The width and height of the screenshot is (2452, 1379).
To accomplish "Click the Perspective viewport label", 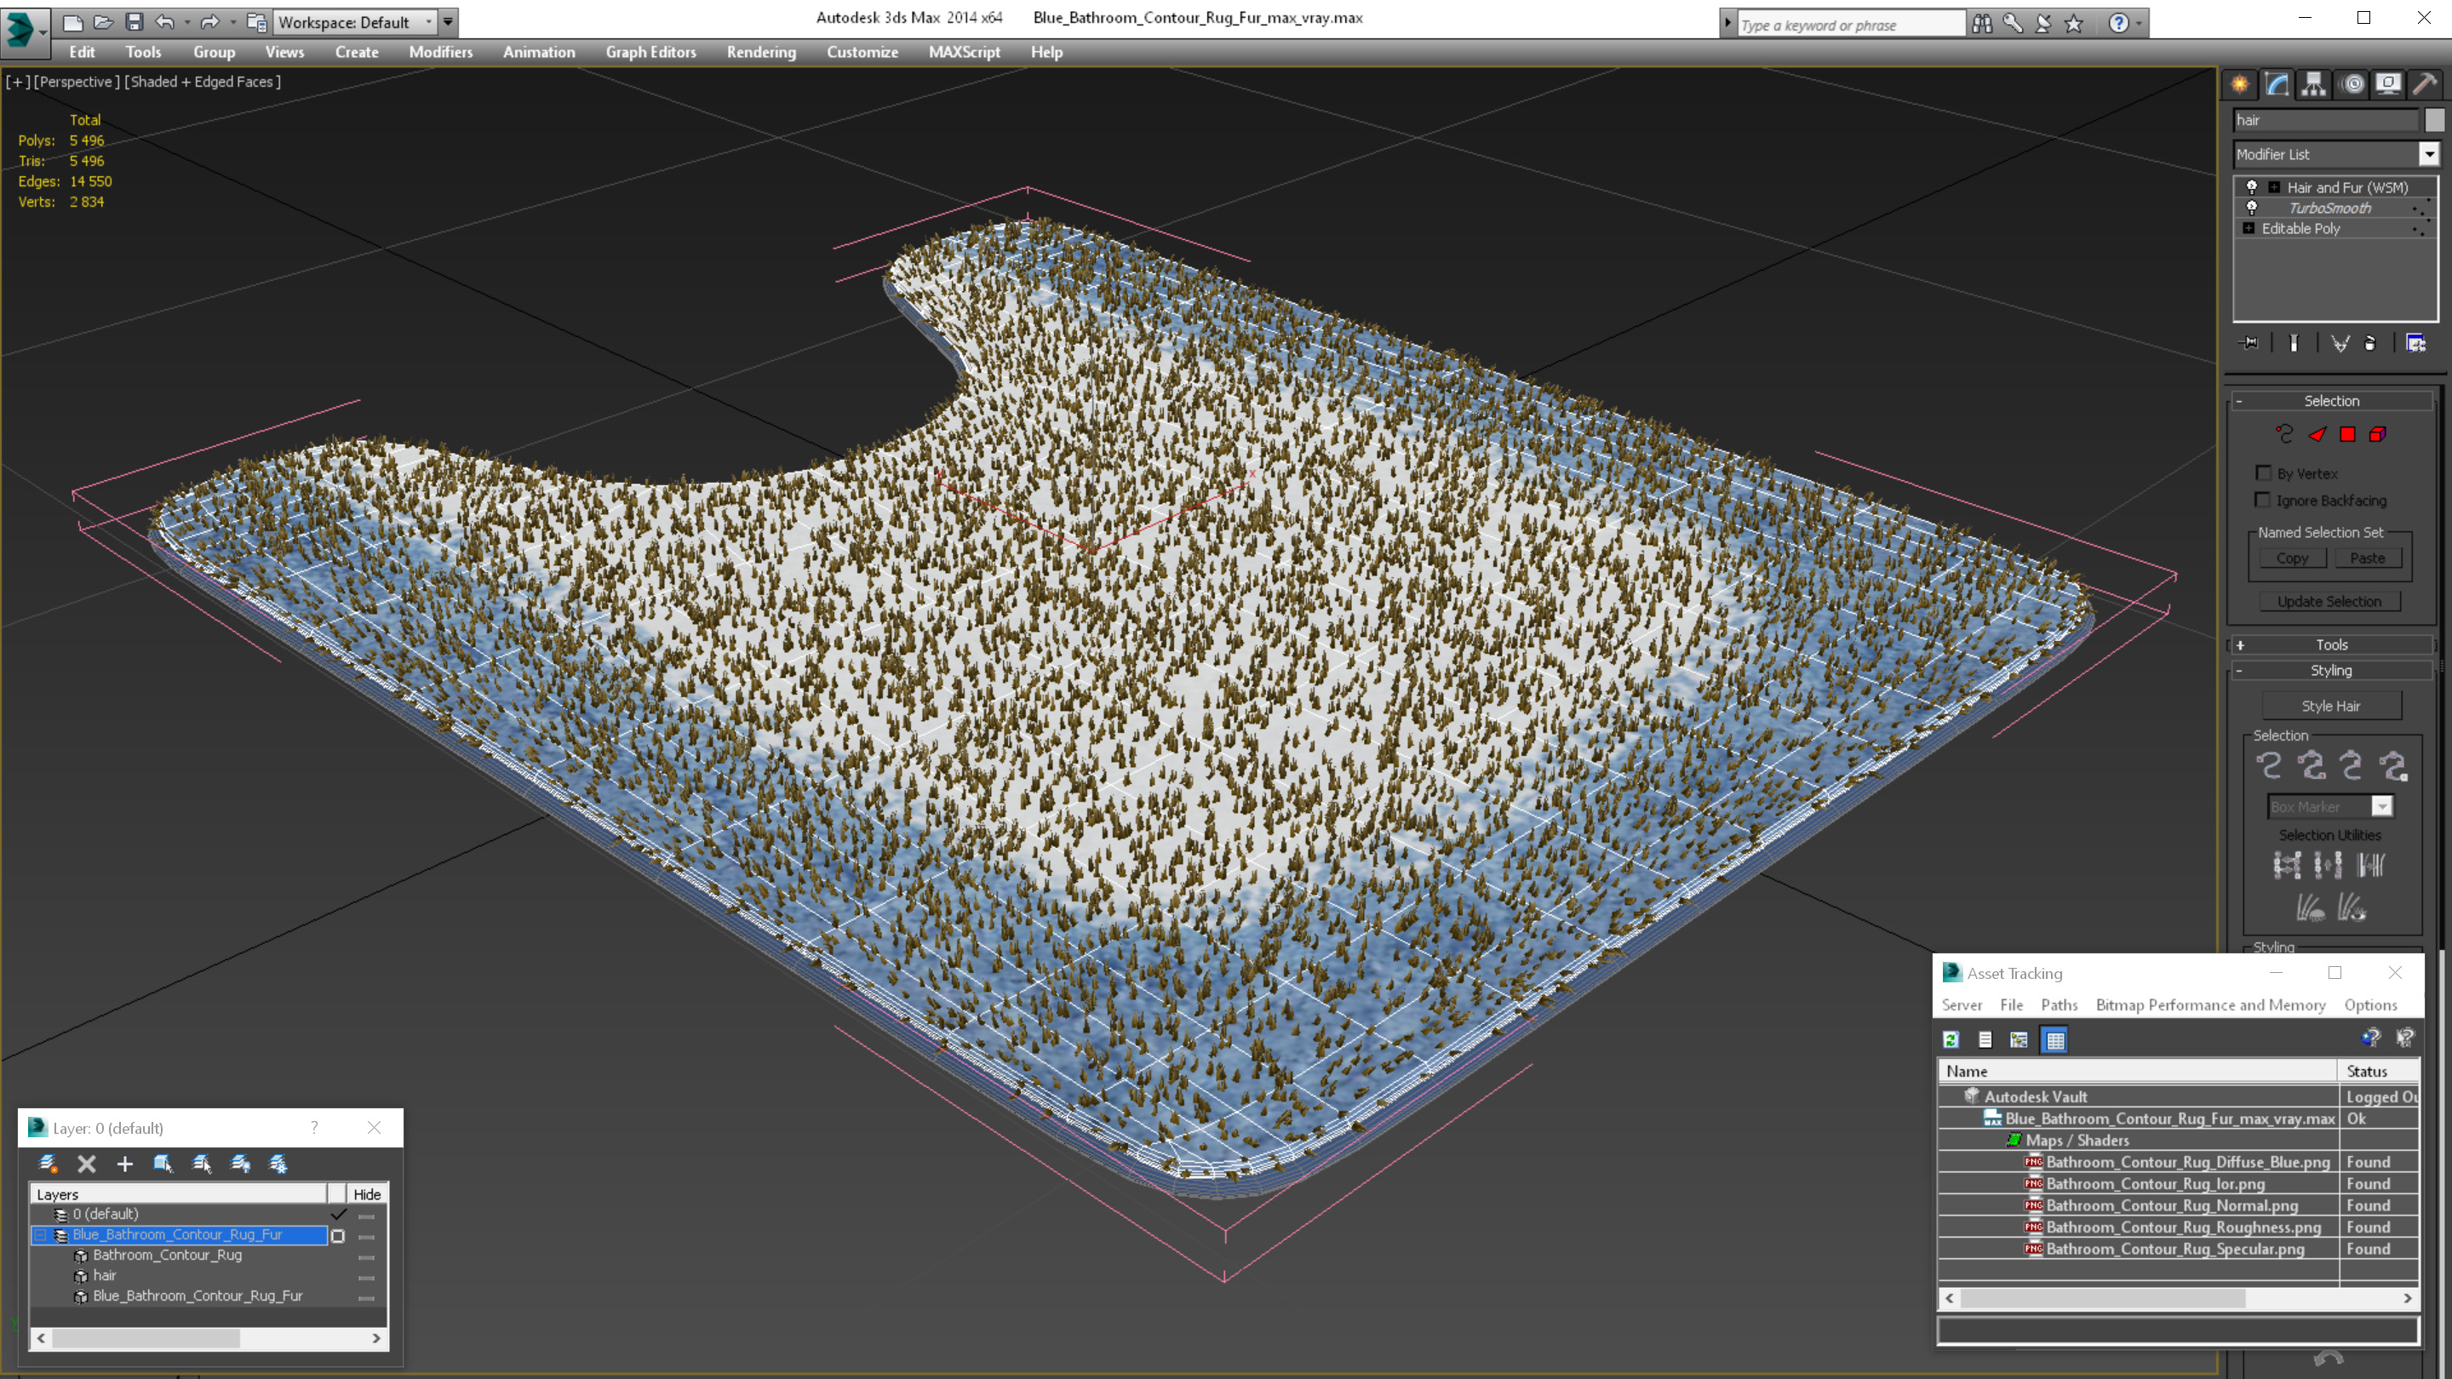I will (x=76, y=81).
